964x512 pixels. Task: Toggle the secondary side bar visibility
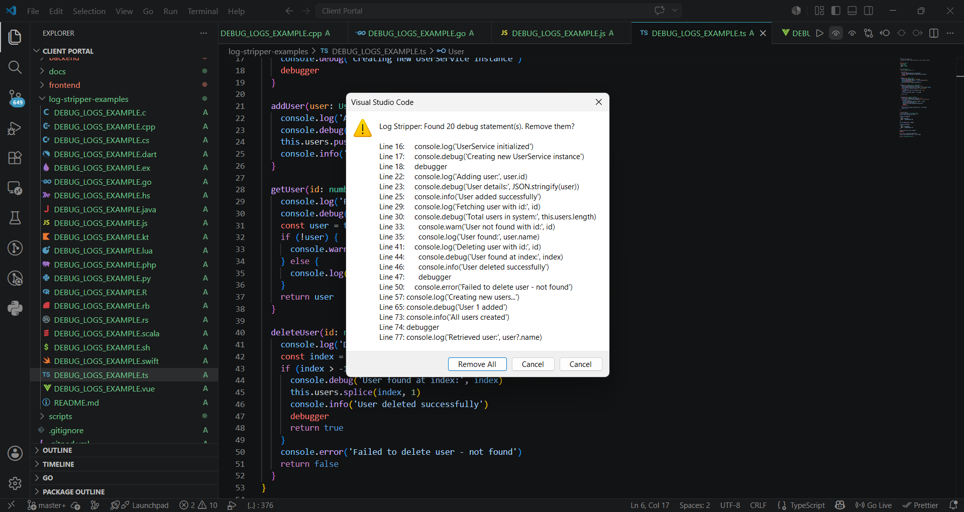tap(869, 11)
